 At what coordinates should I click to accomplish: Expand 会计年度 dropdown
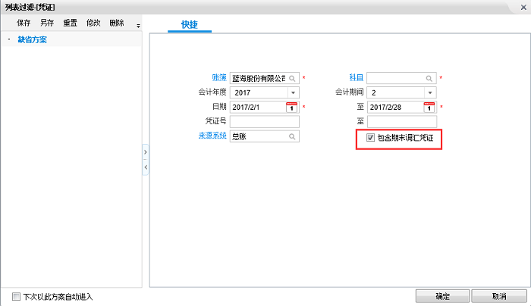click(292, 92)
